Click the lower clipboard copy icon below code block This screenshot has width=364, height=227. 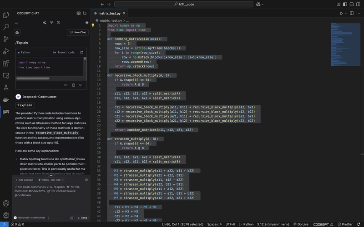pos(73,85)
